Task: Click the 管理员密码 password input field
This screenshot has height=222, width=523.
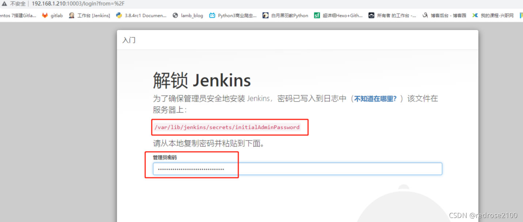Action: click(297, 169)
